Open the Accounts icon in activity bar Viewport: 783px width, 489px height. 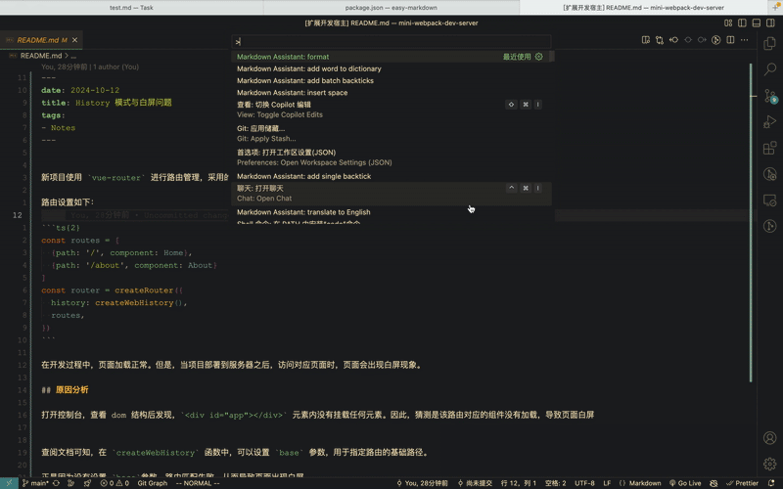(769, 437)
